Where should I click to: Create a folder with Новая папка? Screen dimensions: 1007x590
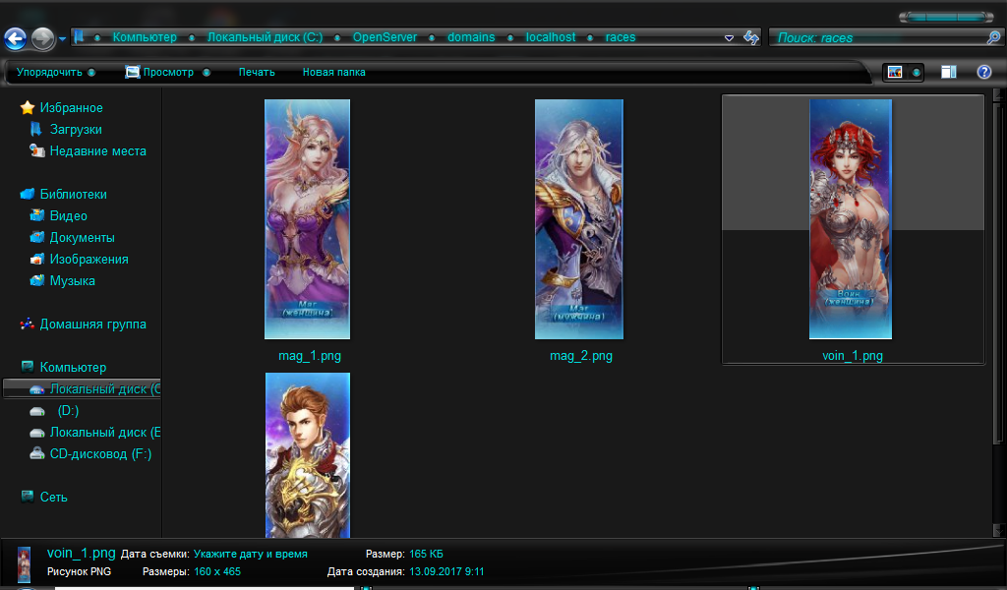pos(333,72)
